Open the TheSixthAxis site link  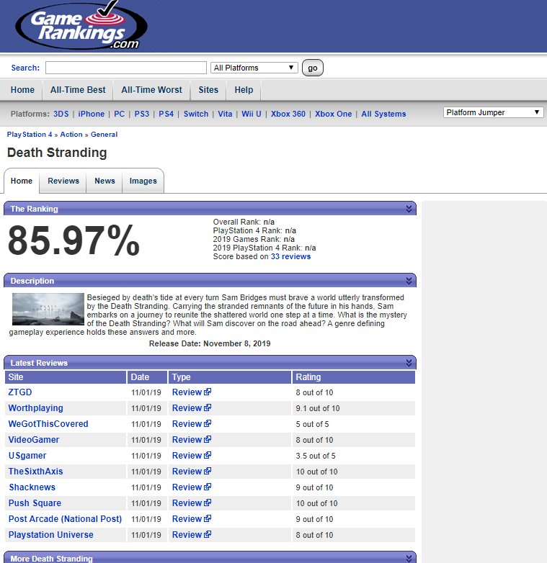(x=35, y=471)
